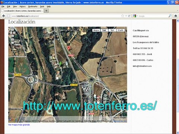
Task: Restore down the Firefox window
Action: click(173, 2)
